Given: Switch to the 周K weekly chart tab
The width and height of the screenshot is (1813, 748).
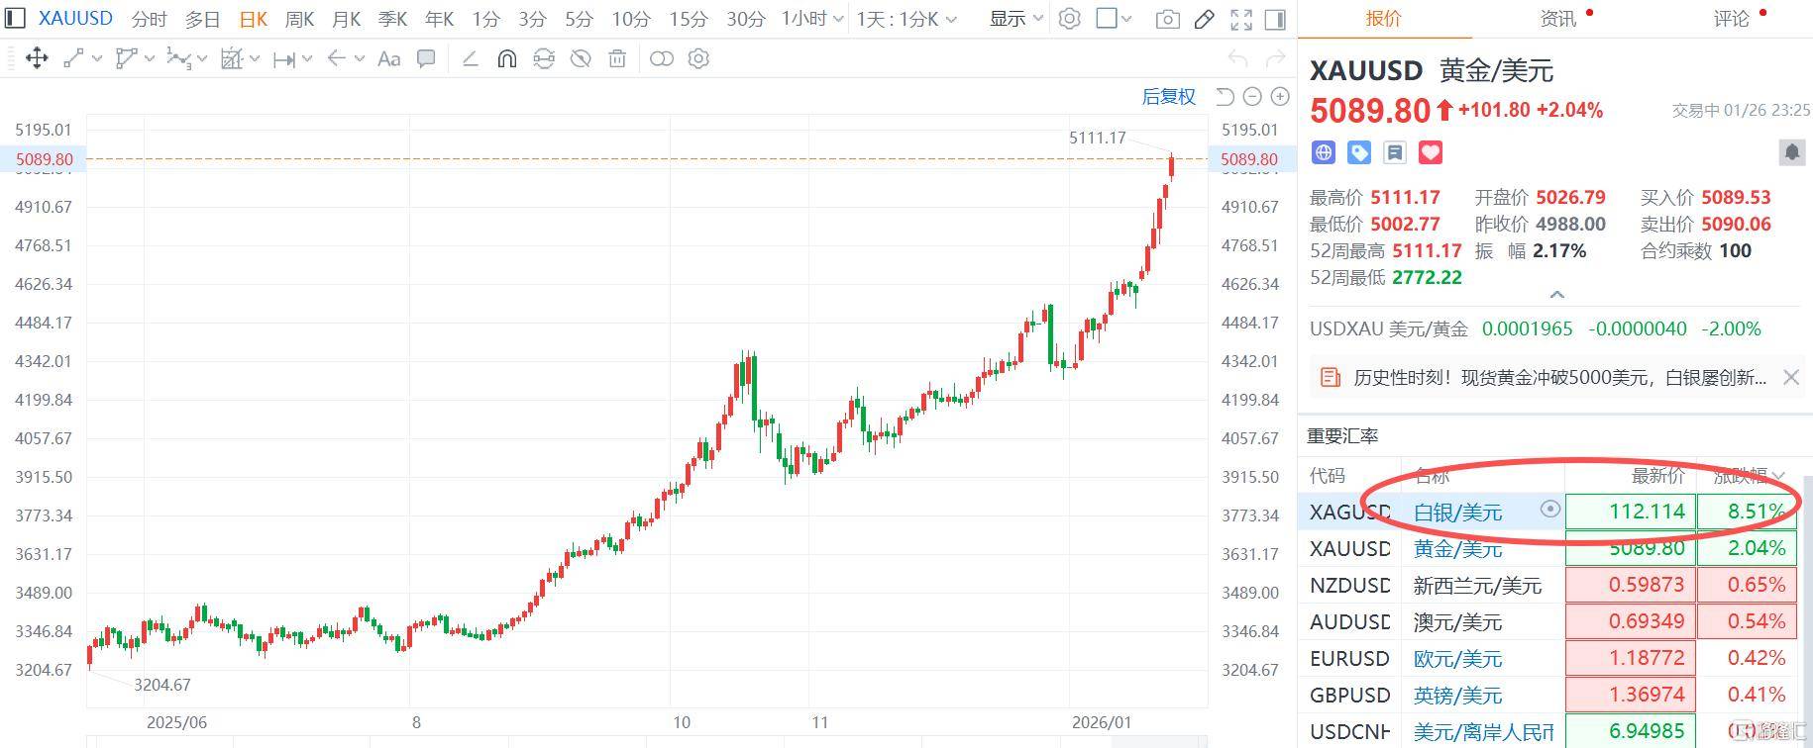Looking at the screenshot, I should (x=299, y=19).
